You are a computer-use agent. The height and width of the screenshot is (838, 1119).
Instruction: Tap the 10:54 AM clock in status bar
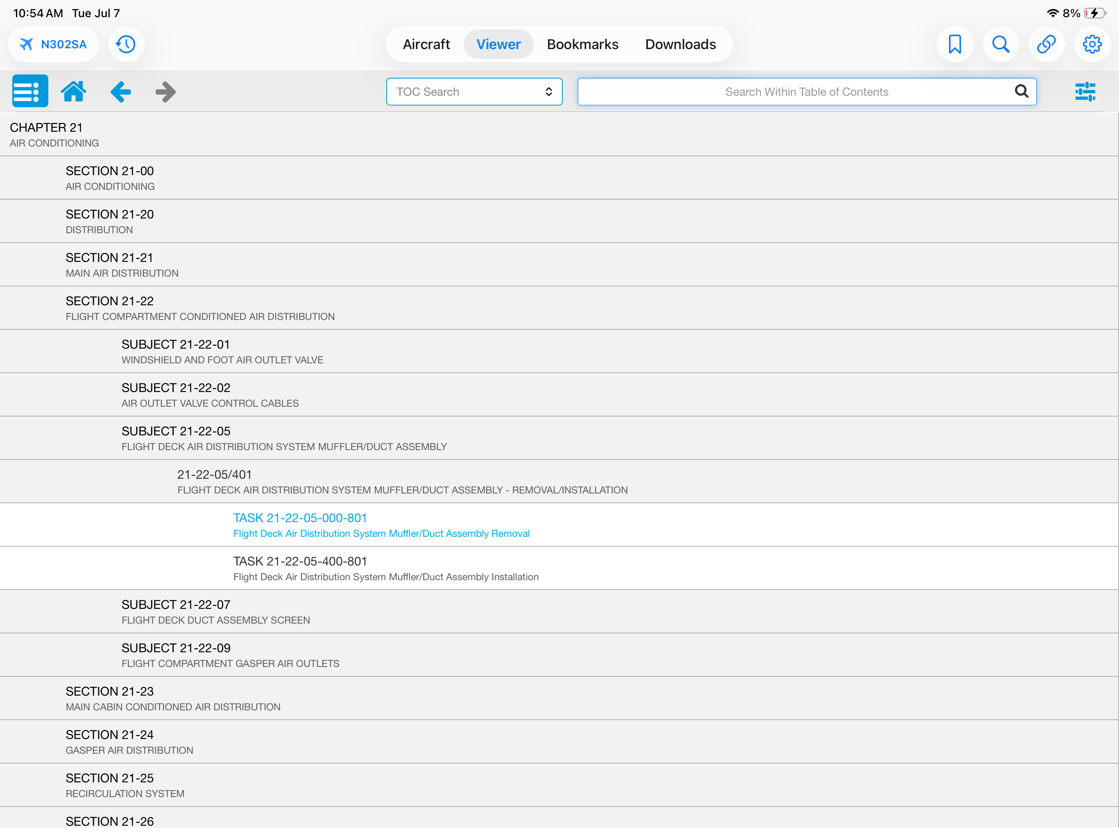tap(38, 13)
